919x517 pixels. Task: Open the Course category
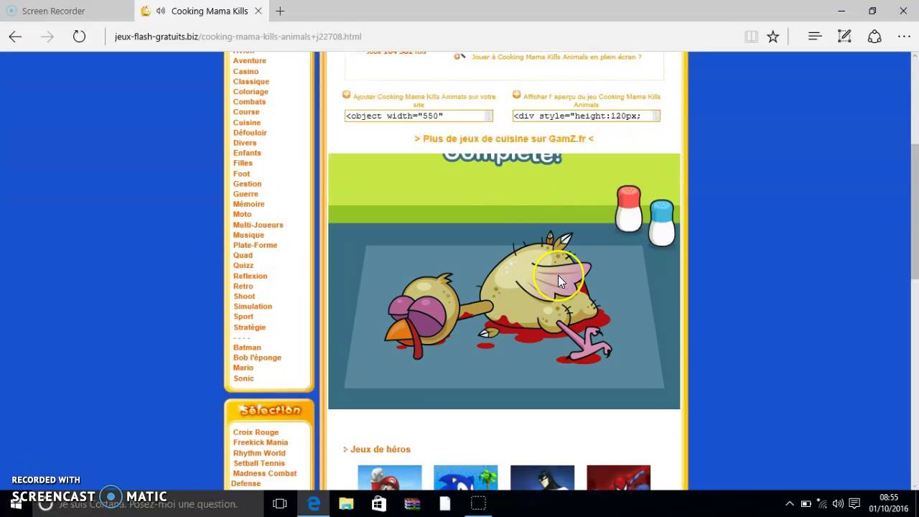246,112
